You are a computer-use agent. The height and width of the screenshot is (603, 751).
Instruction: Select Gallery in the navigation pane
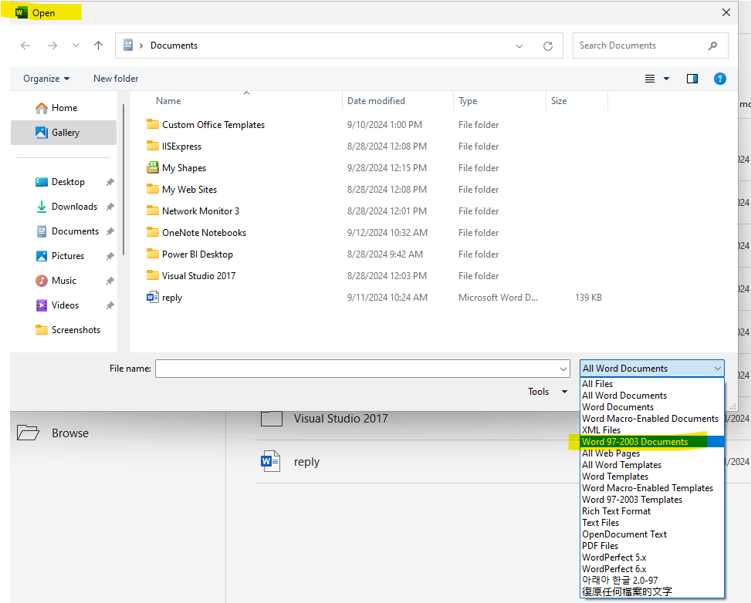click(x=63, y=133)
